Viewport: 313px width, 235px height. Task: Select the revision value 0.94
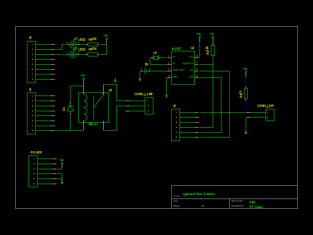click(x=252, y=202)
